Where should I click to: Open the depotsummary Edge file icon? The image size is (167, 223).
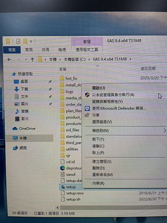[63, 168]
